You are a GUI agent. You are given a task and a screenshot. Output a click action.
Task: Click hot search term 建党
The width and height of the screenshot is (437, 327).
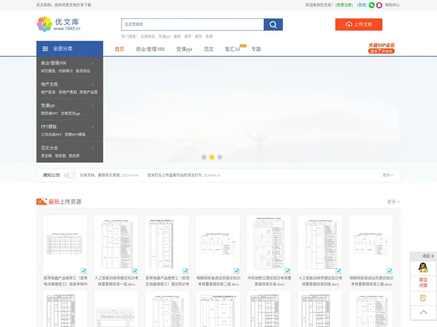(198, 36)
